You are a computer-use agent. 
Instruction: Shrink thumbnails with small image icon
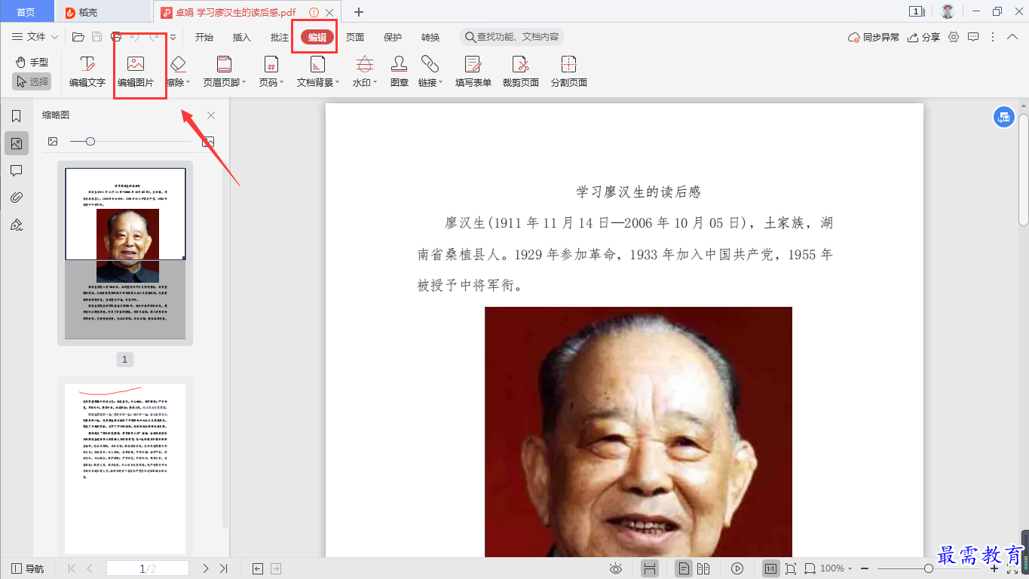pos(53,141)
